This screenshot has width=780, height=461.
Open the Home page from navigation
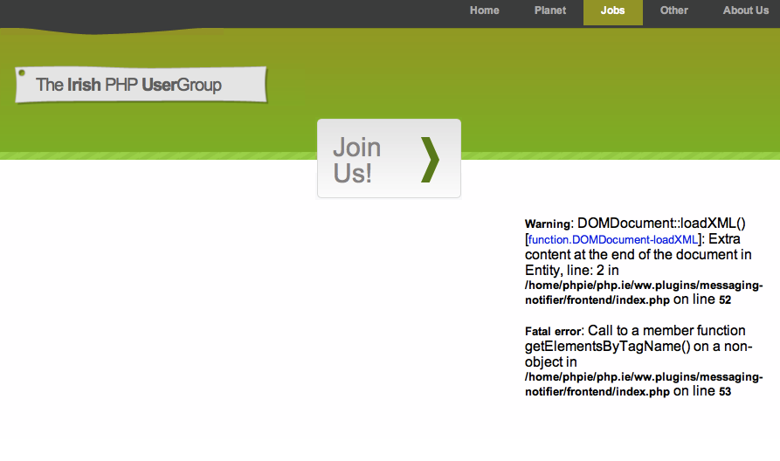(x=484, y=10)
